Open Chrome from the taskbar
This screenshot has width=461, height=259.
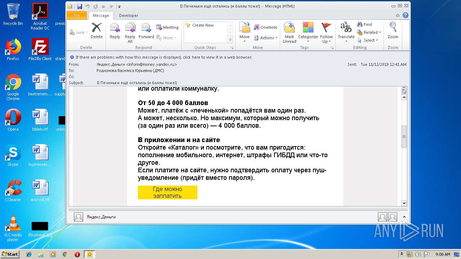(65, 254)
